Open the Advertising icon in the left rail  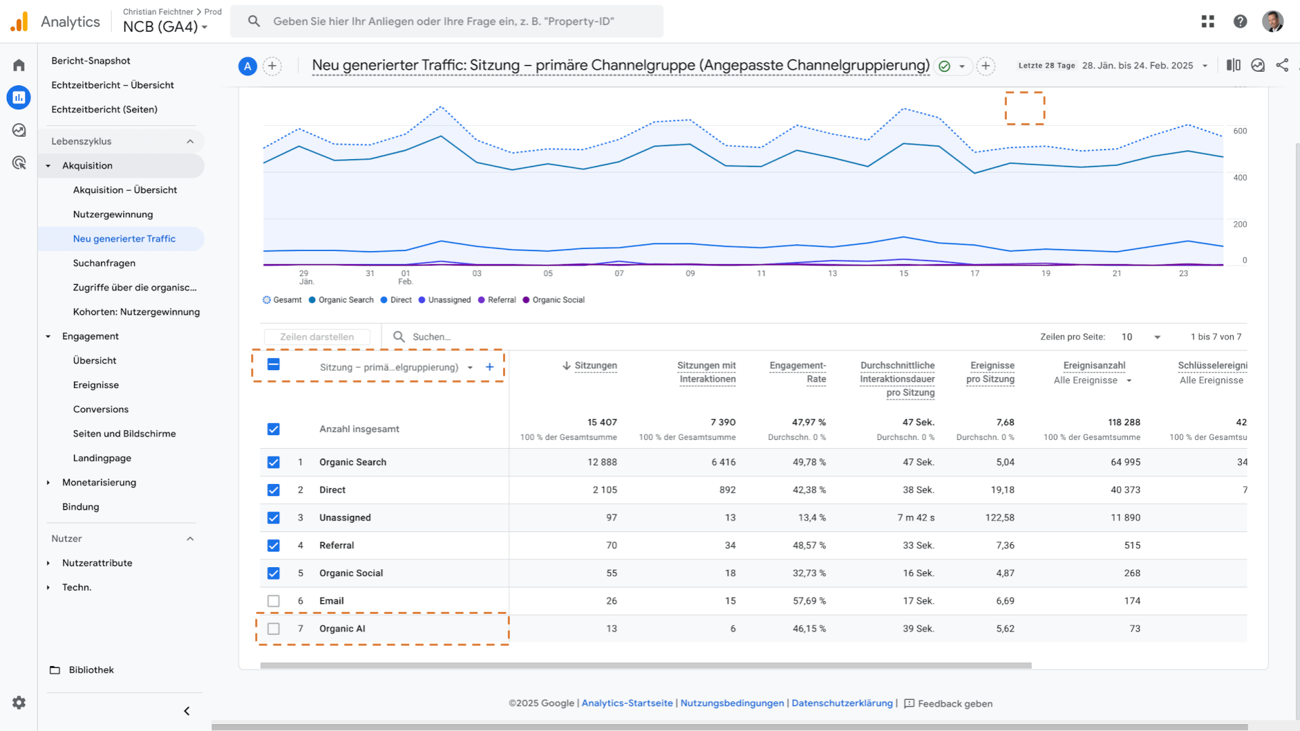pyautogui.click(x=19, y=163)
